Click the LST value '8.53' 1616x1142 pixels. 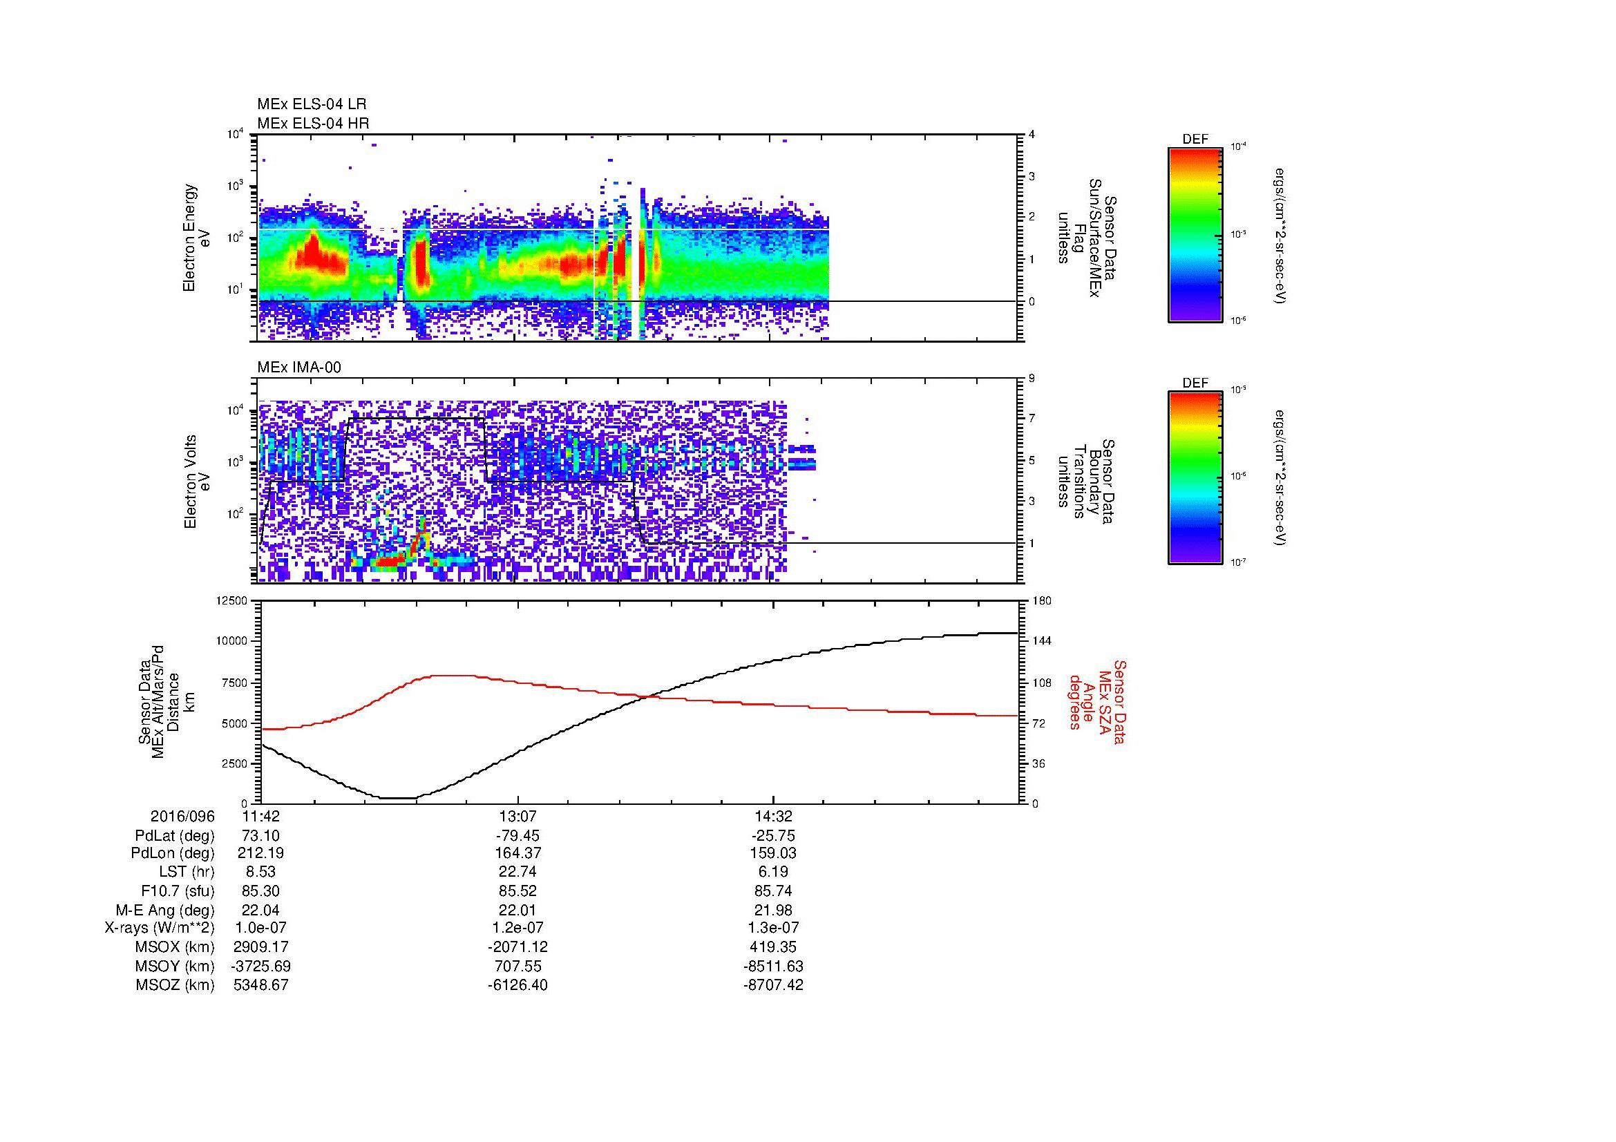tap(261, 872)
